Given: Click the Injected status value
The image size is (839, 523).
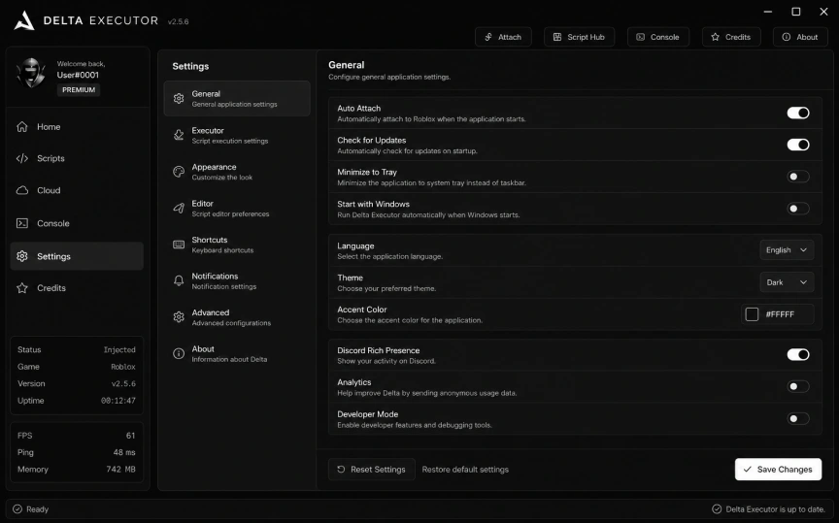Looking at the screenshot, I should click(119, 349).
